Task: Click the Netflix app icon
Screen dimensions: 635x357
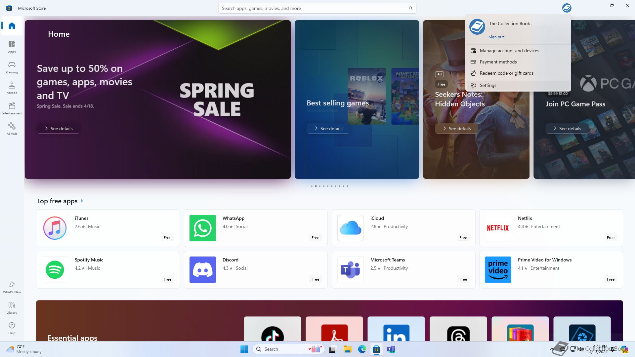Action: (x=498, y=228)
